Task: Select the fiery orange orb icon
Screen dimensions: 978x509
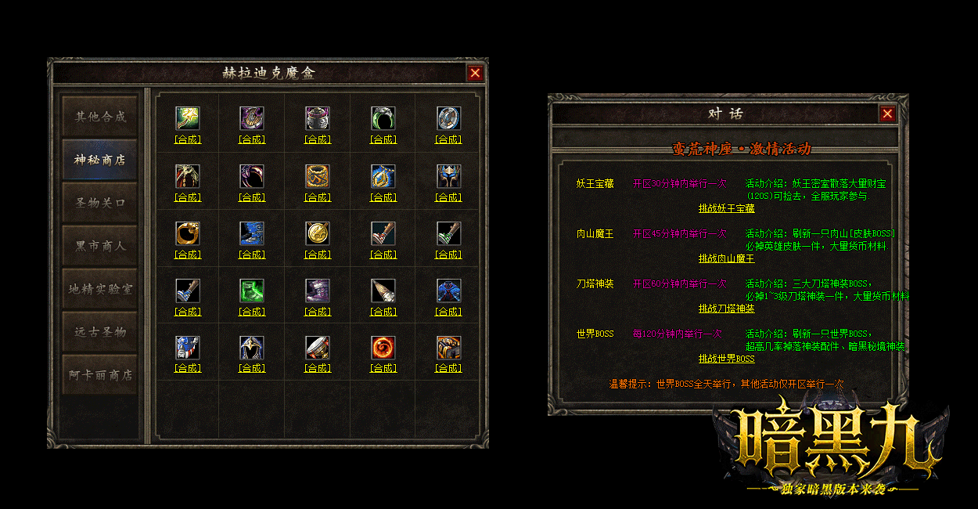Action: tap(383, 348)
